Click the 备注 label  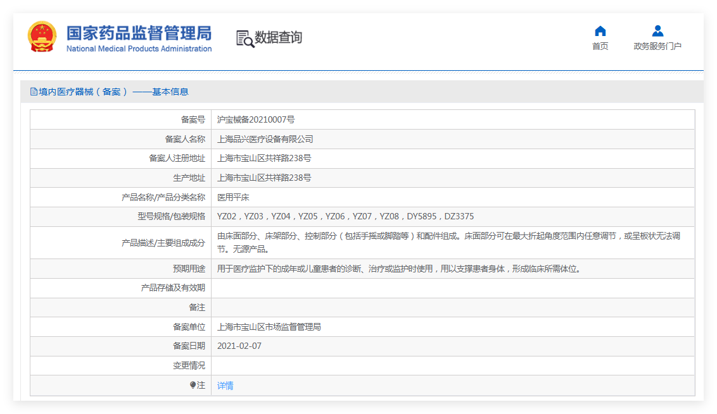click(197, 308)
